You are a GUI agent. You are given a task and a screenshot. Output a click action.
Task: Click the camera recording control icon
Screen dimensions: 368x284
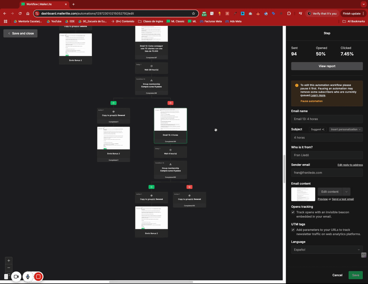click(x=16, y=277)
